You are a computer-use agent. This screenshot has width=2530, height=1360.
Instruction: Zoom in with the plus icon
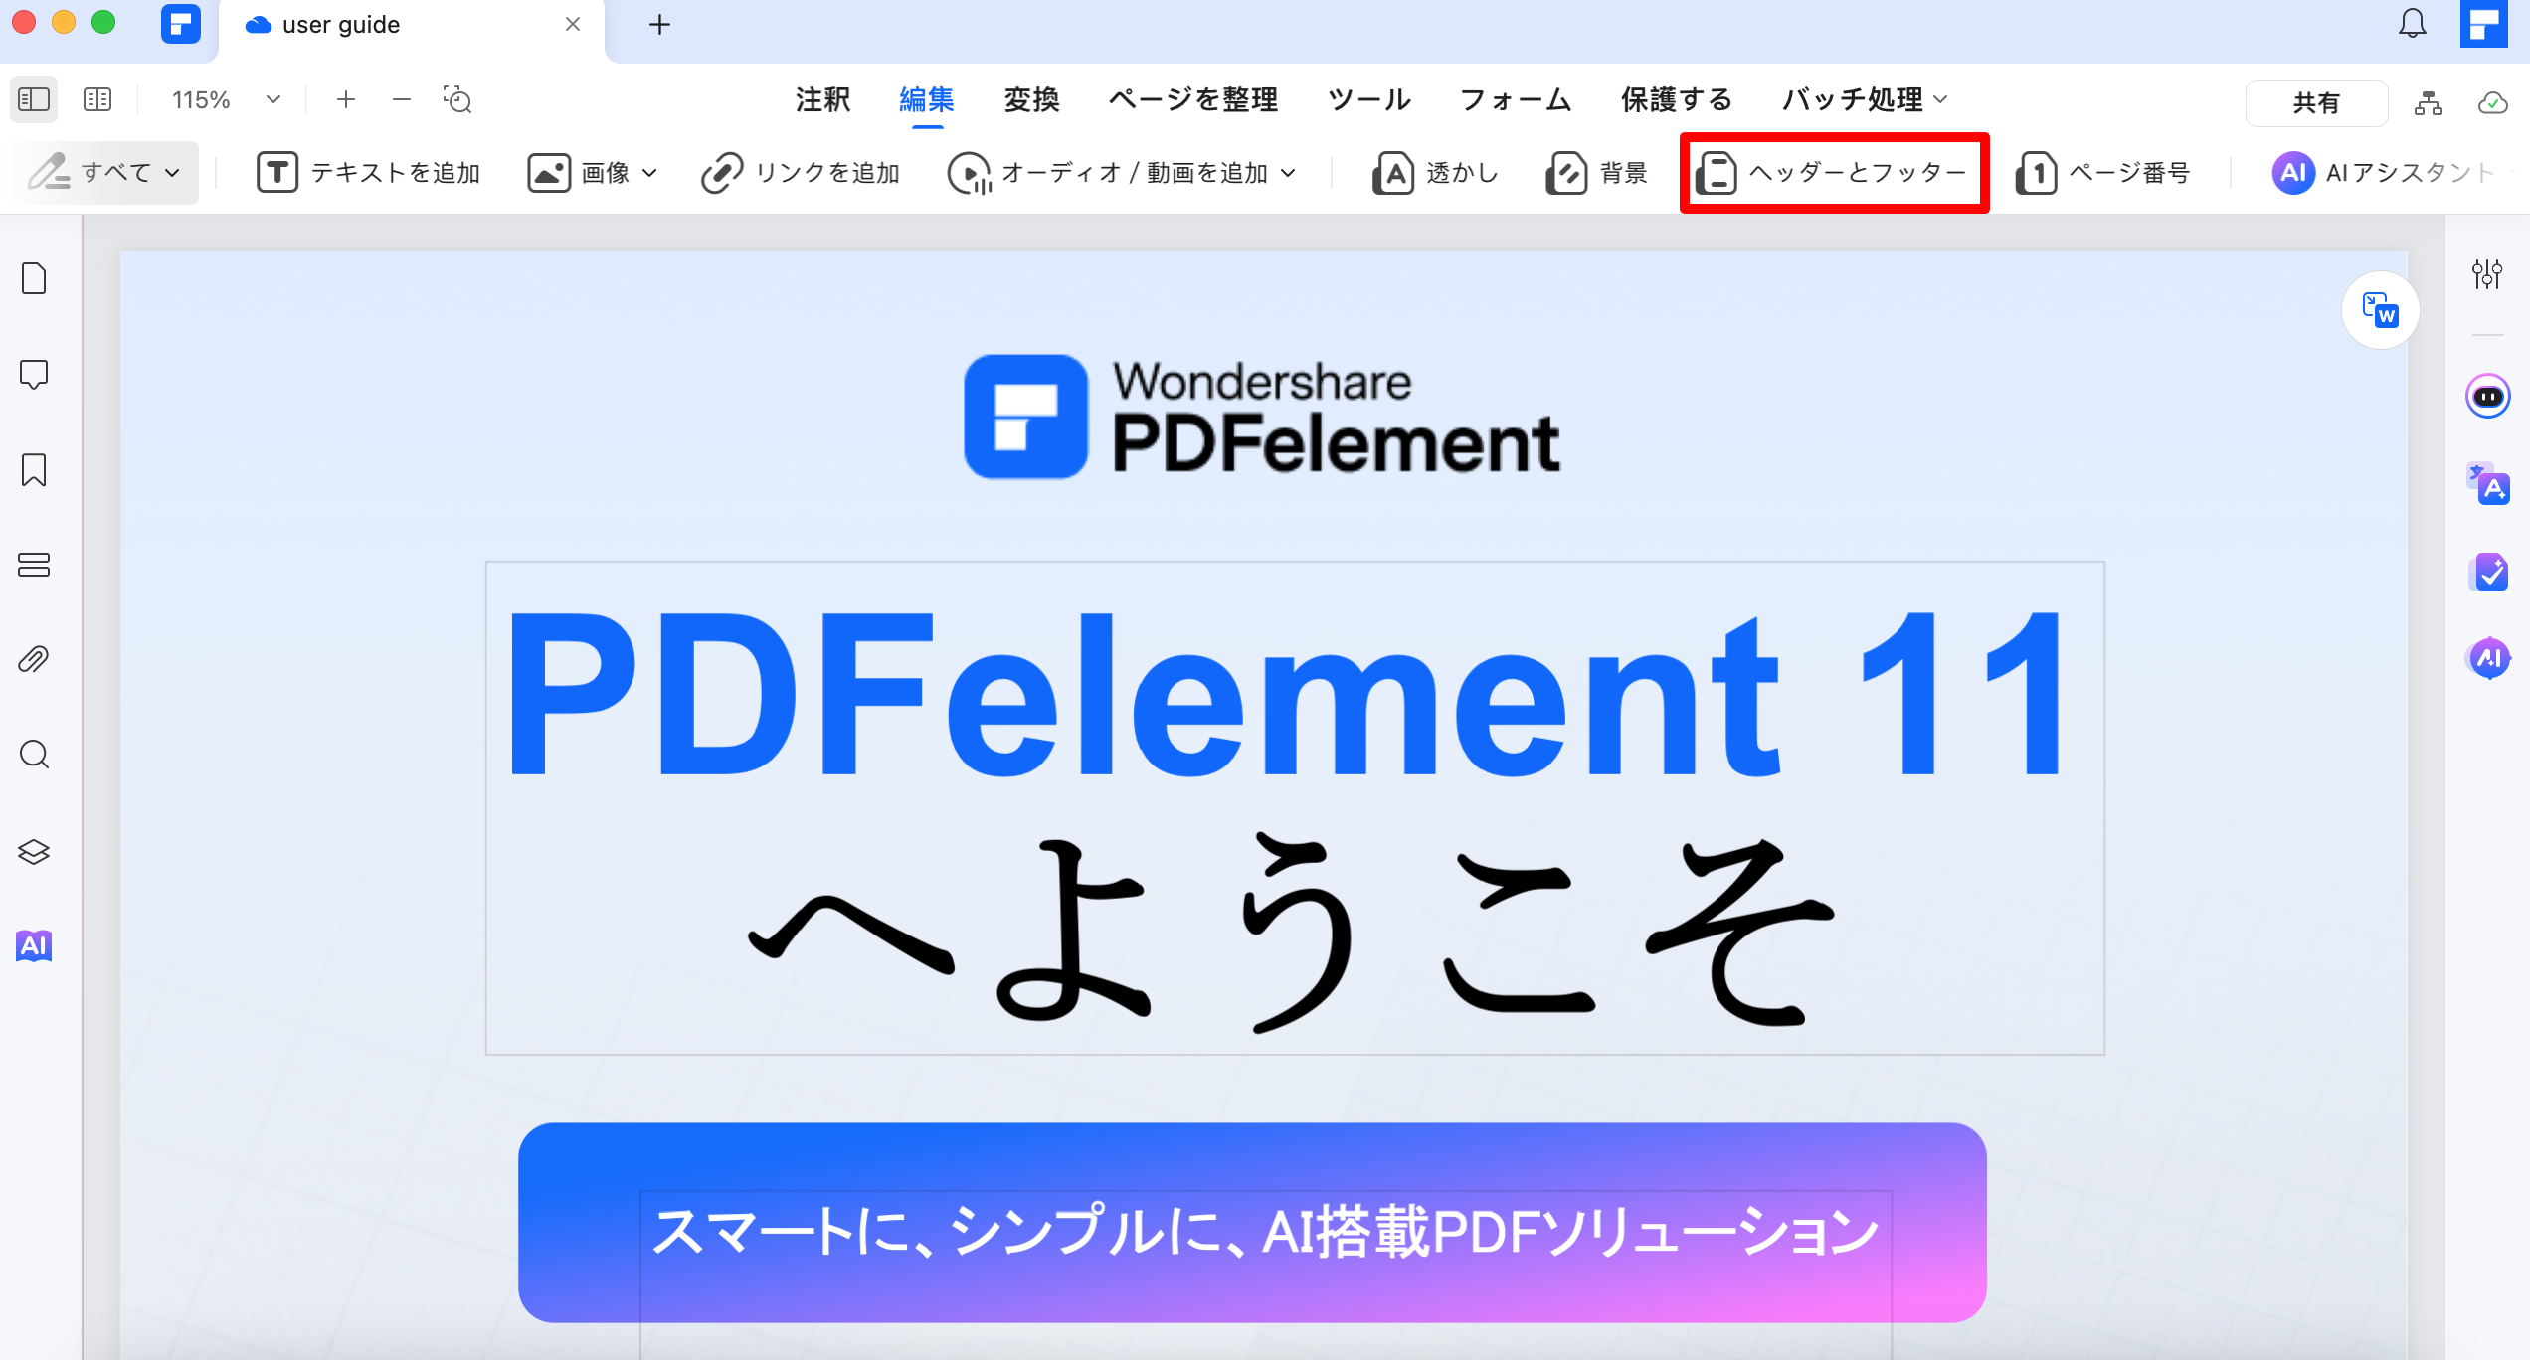coord(345,99)
